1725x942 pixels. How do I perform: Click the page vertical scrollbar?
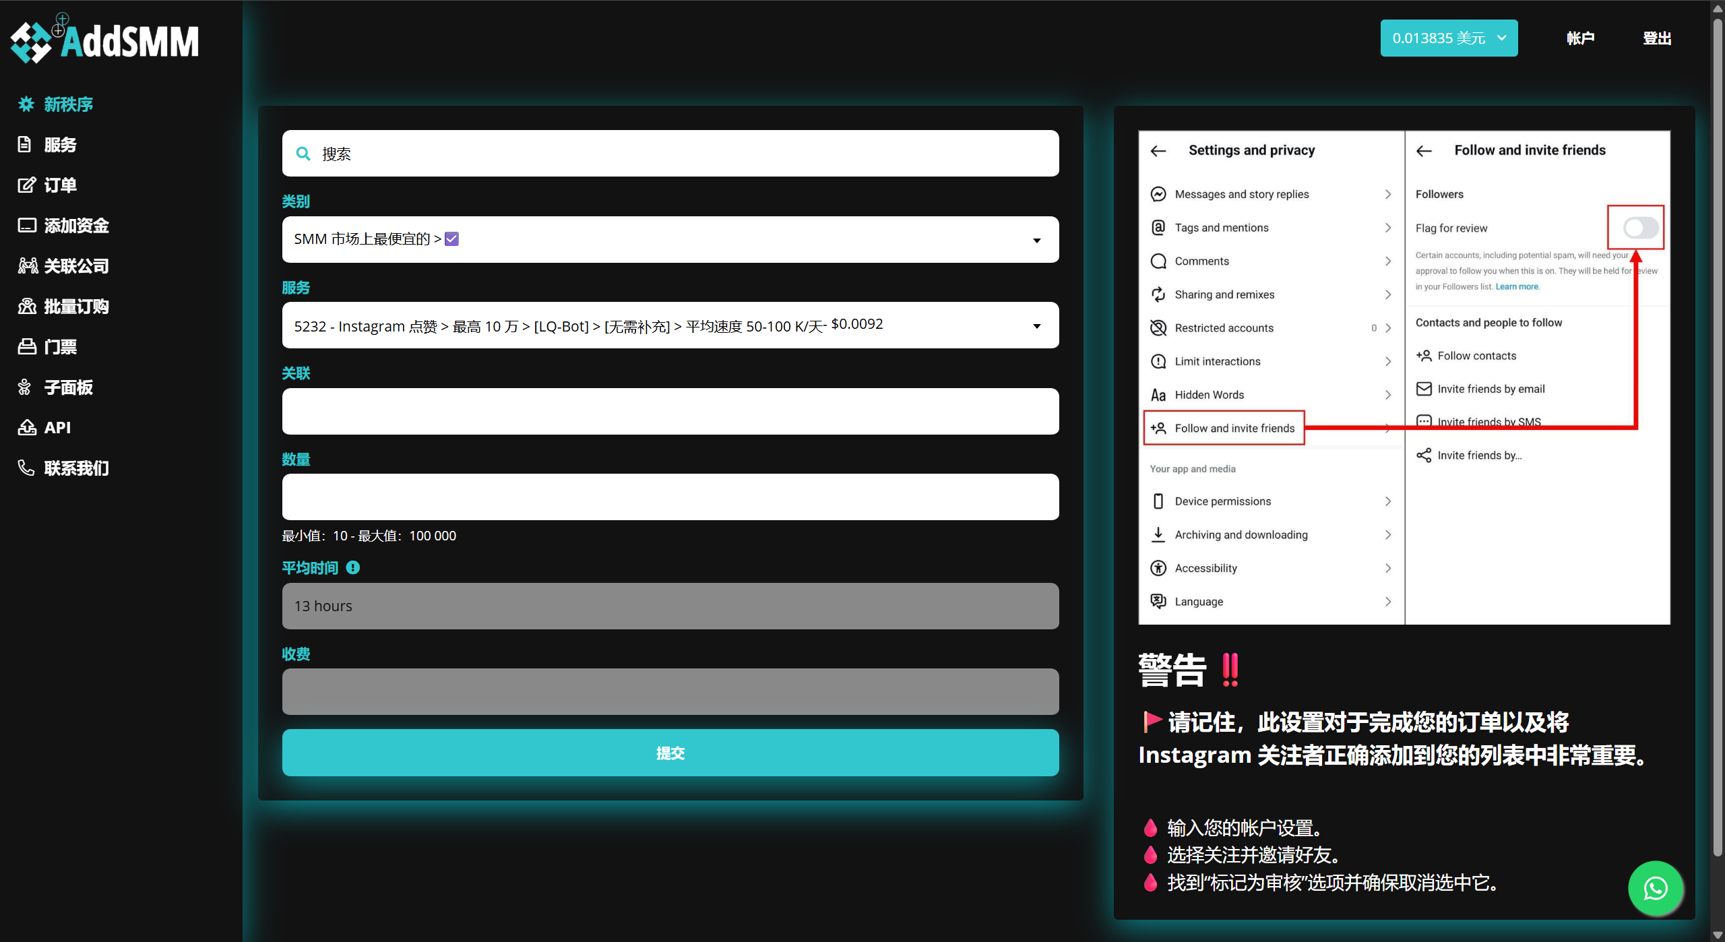1718,438
